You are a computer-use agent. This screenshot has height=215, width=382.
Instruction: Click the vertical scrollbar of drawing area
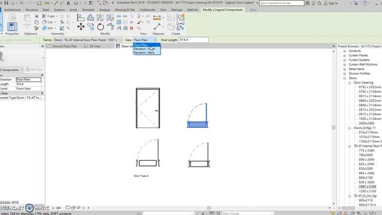[334, 127]
